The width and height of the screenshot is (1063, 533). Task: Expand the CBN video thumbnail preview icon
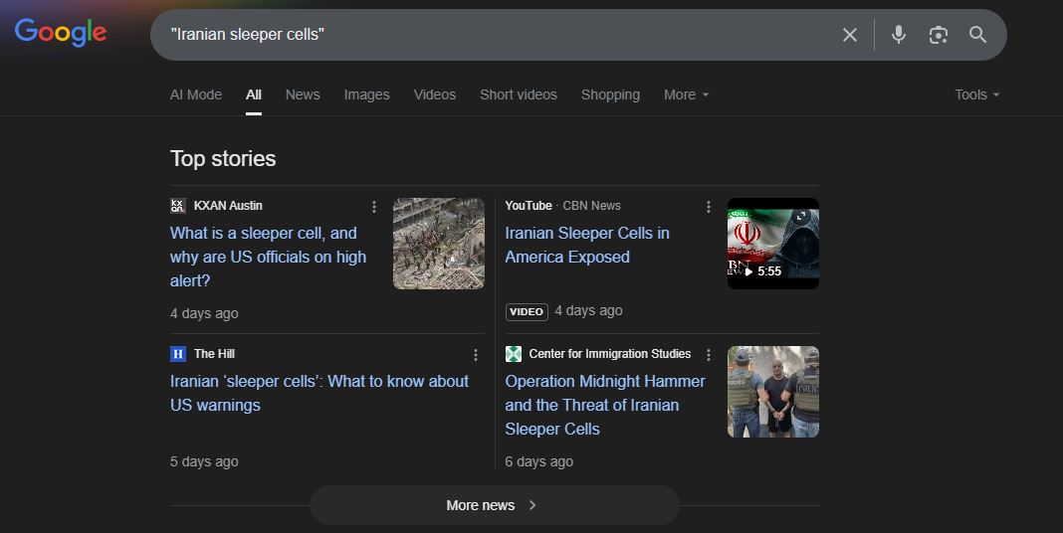801,217
